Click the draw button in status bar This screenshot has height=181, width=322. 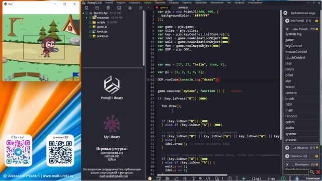(x=271, y=178)
